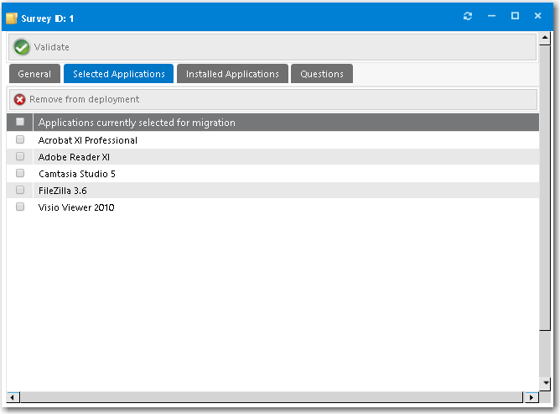The height and width of the screenshot is (414, 560).
Task: Minimize the Survey window
Action: pyautogui.click(x=491, y=16)
